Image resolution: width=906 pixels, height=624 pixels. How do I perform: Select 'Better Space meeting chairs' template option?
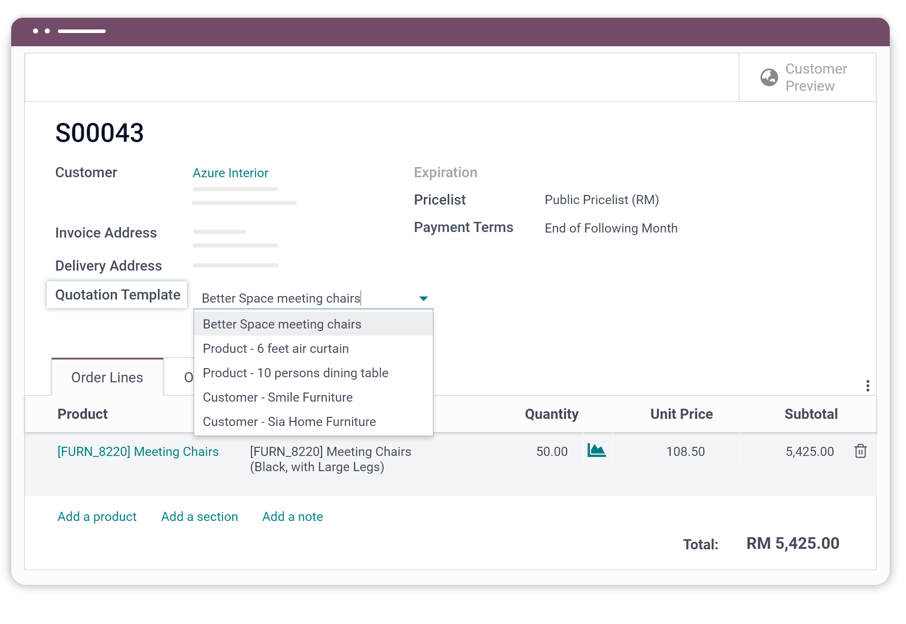point(282,324)
